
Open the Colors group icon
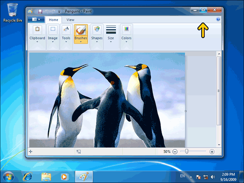(x=126, y=29)
